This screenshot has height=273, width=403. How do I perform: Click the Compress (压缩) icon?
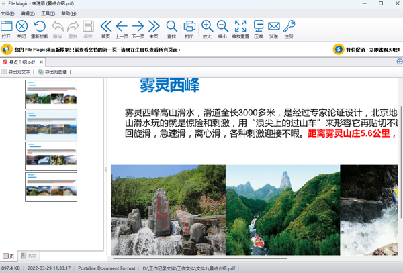pos(259,29)
